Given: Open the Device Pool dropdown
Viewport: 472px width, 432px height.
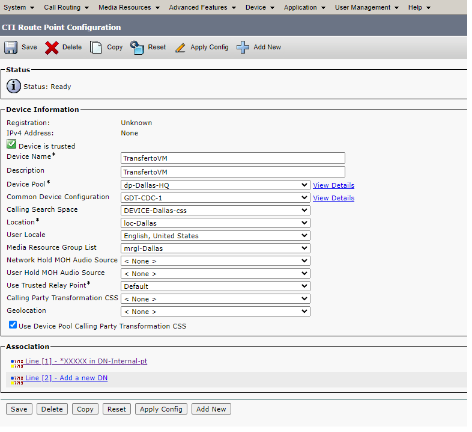Looking at the screenshot, I should [215, 185].
